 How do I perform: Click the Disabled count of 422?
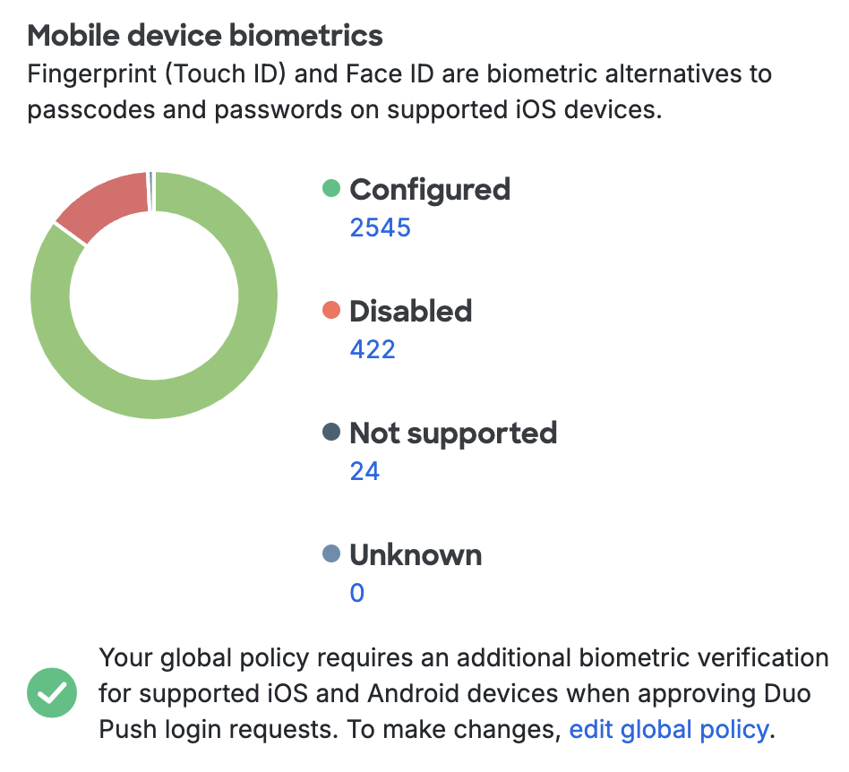click(373, 349)
